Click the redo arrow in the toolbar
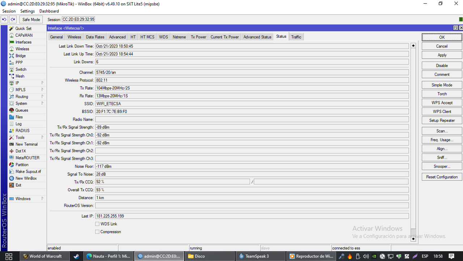Viewport: 463px width, 261px height. (12, 19)
